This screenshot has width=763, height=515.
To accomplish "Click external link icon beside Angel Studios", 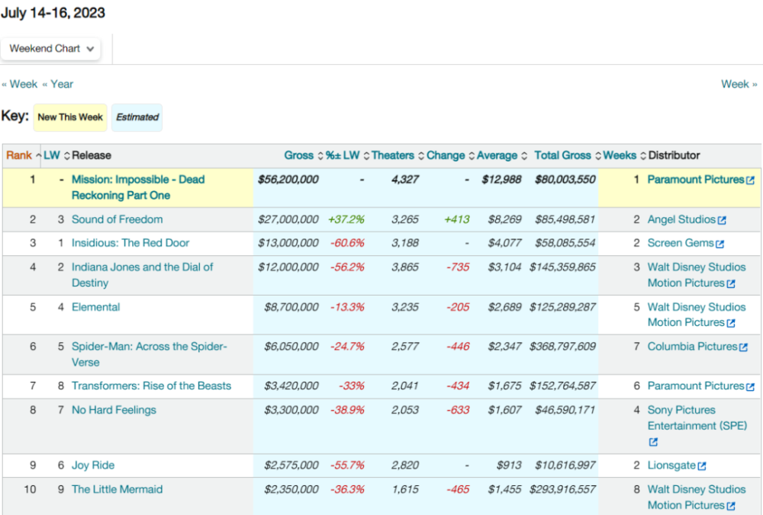I will pos(722,220).
